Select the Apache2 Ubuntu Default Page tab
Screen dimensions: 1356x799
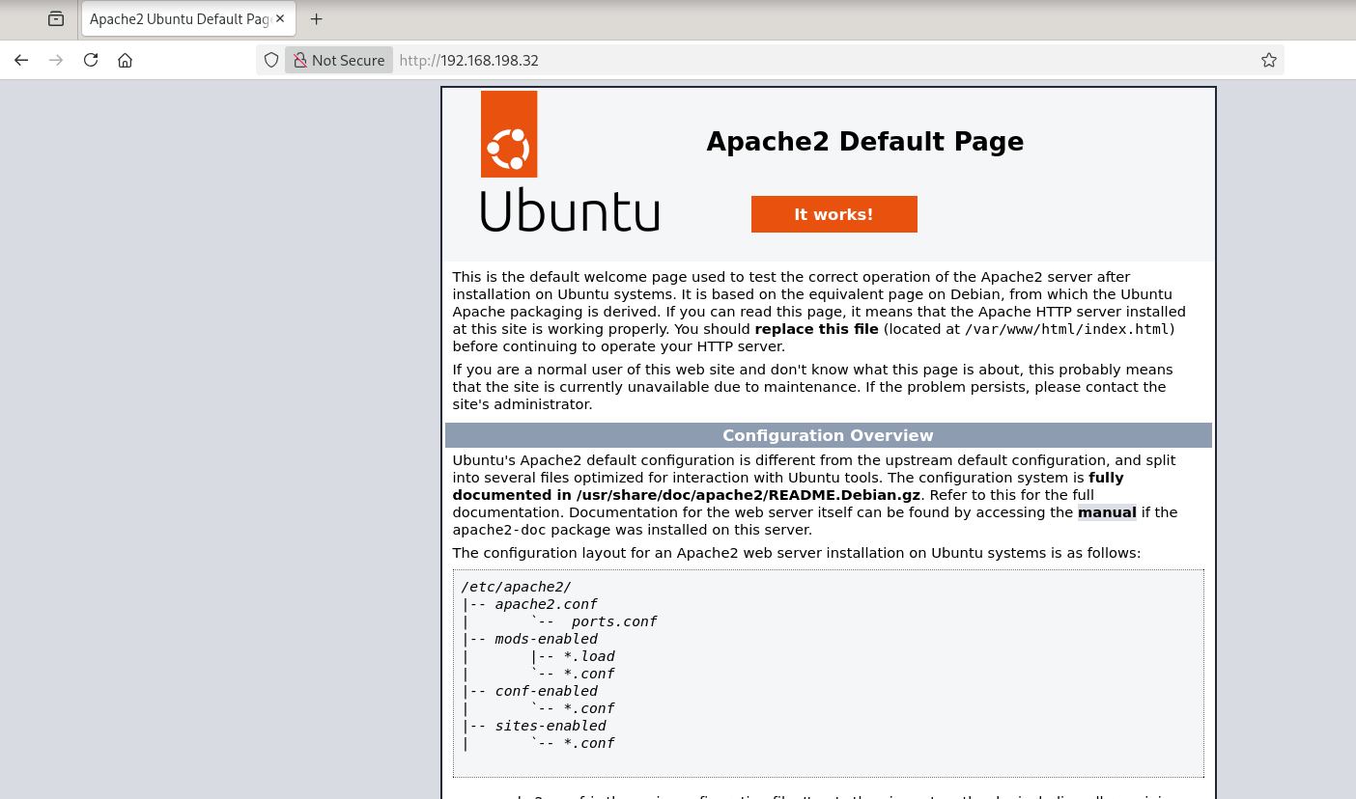(186, 19)
